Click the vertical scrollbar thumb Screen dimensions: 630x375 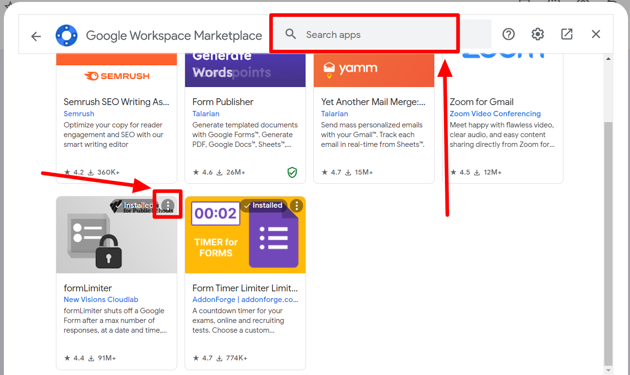(x=608, y=243)
